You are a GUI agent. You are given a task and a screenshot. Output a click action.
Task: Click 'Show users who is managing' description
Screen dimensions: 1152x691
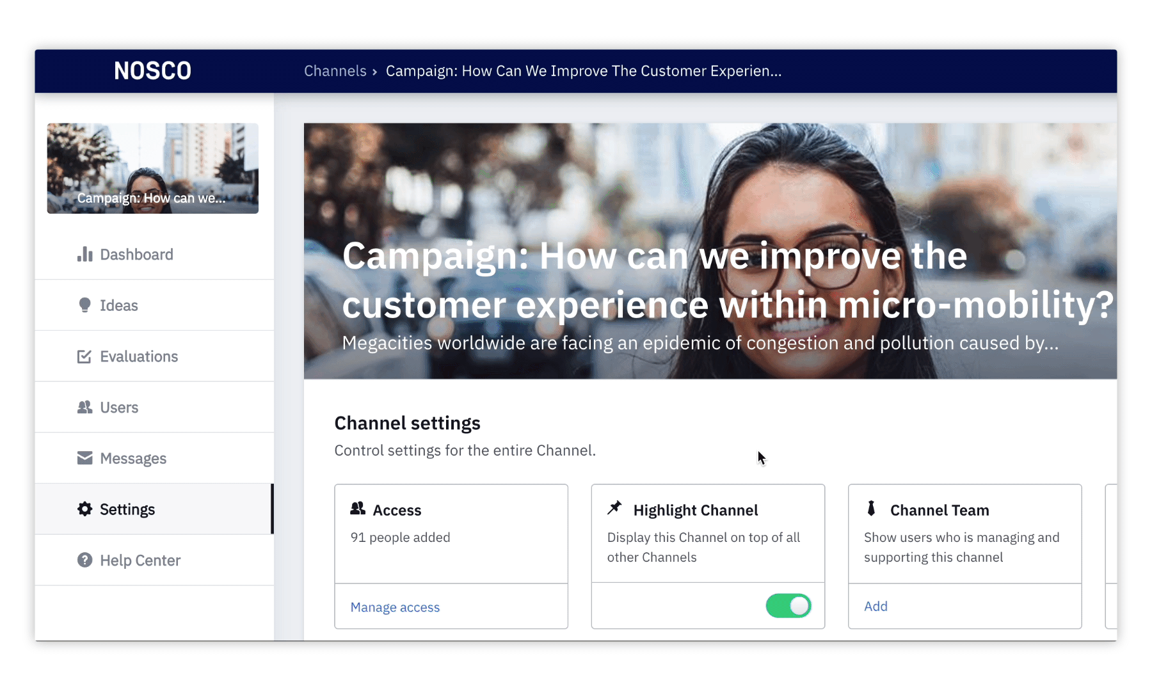click(961, 547)
